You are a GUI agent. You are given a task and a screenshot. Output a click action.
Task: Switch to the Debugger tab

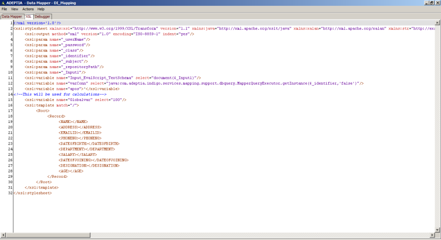pos(42,16)
